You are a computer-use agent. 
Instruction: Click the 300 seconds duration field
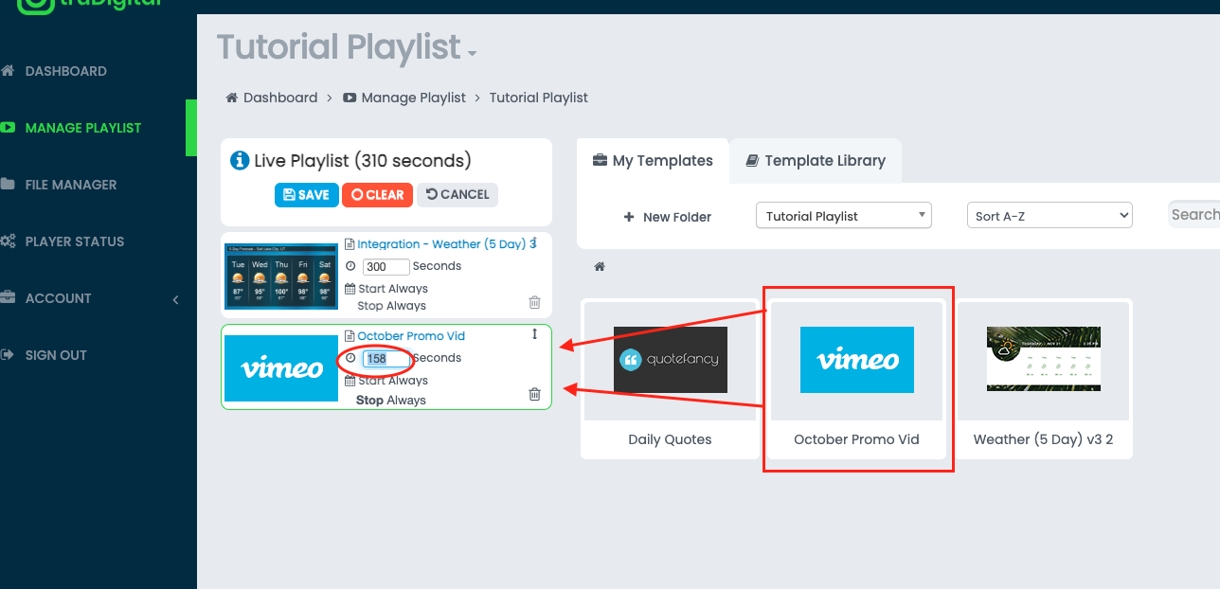[386, 267]
